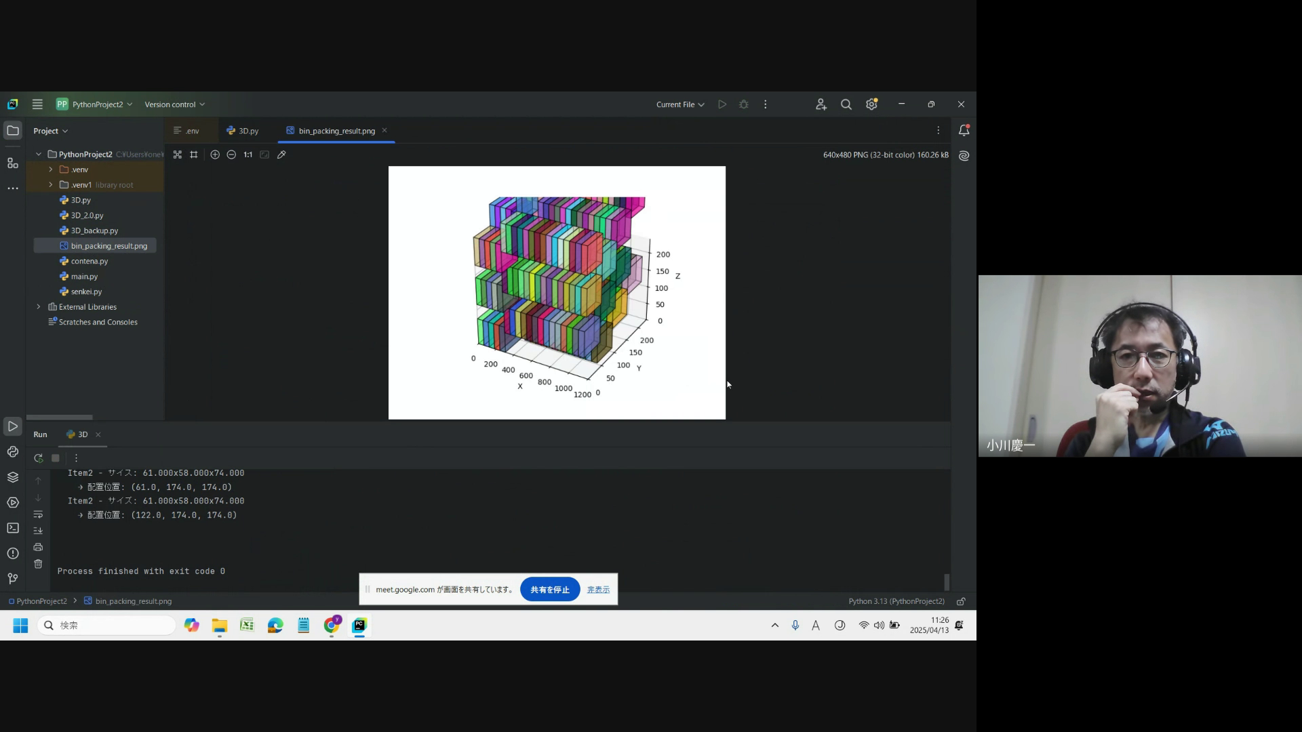The height and width of the screenshot is (732, 1302).
Task: Clear run console with trash icon
Action: click(38, 564)
